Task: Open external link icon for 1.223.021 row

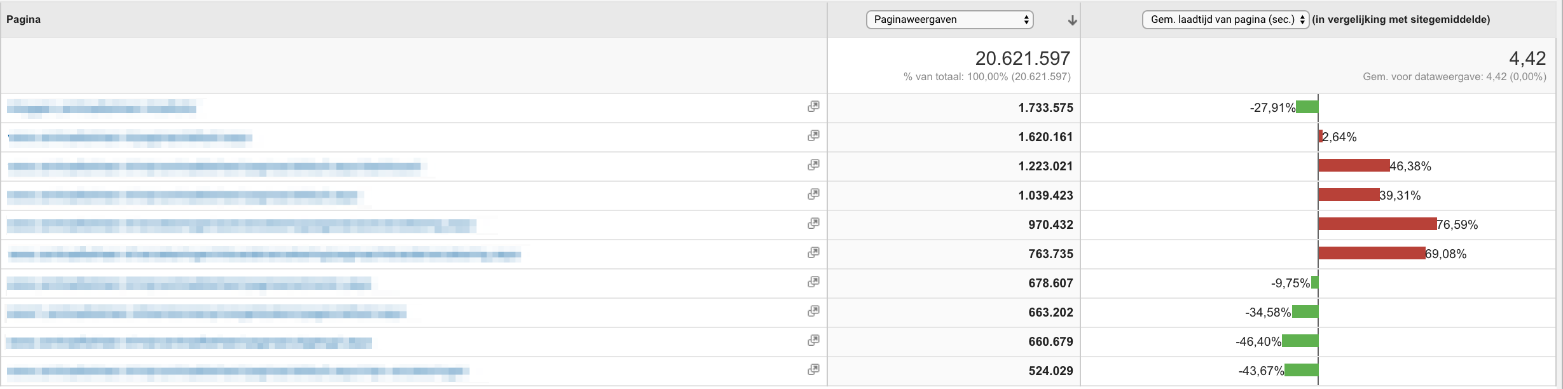Action: [x=813, y=165]
